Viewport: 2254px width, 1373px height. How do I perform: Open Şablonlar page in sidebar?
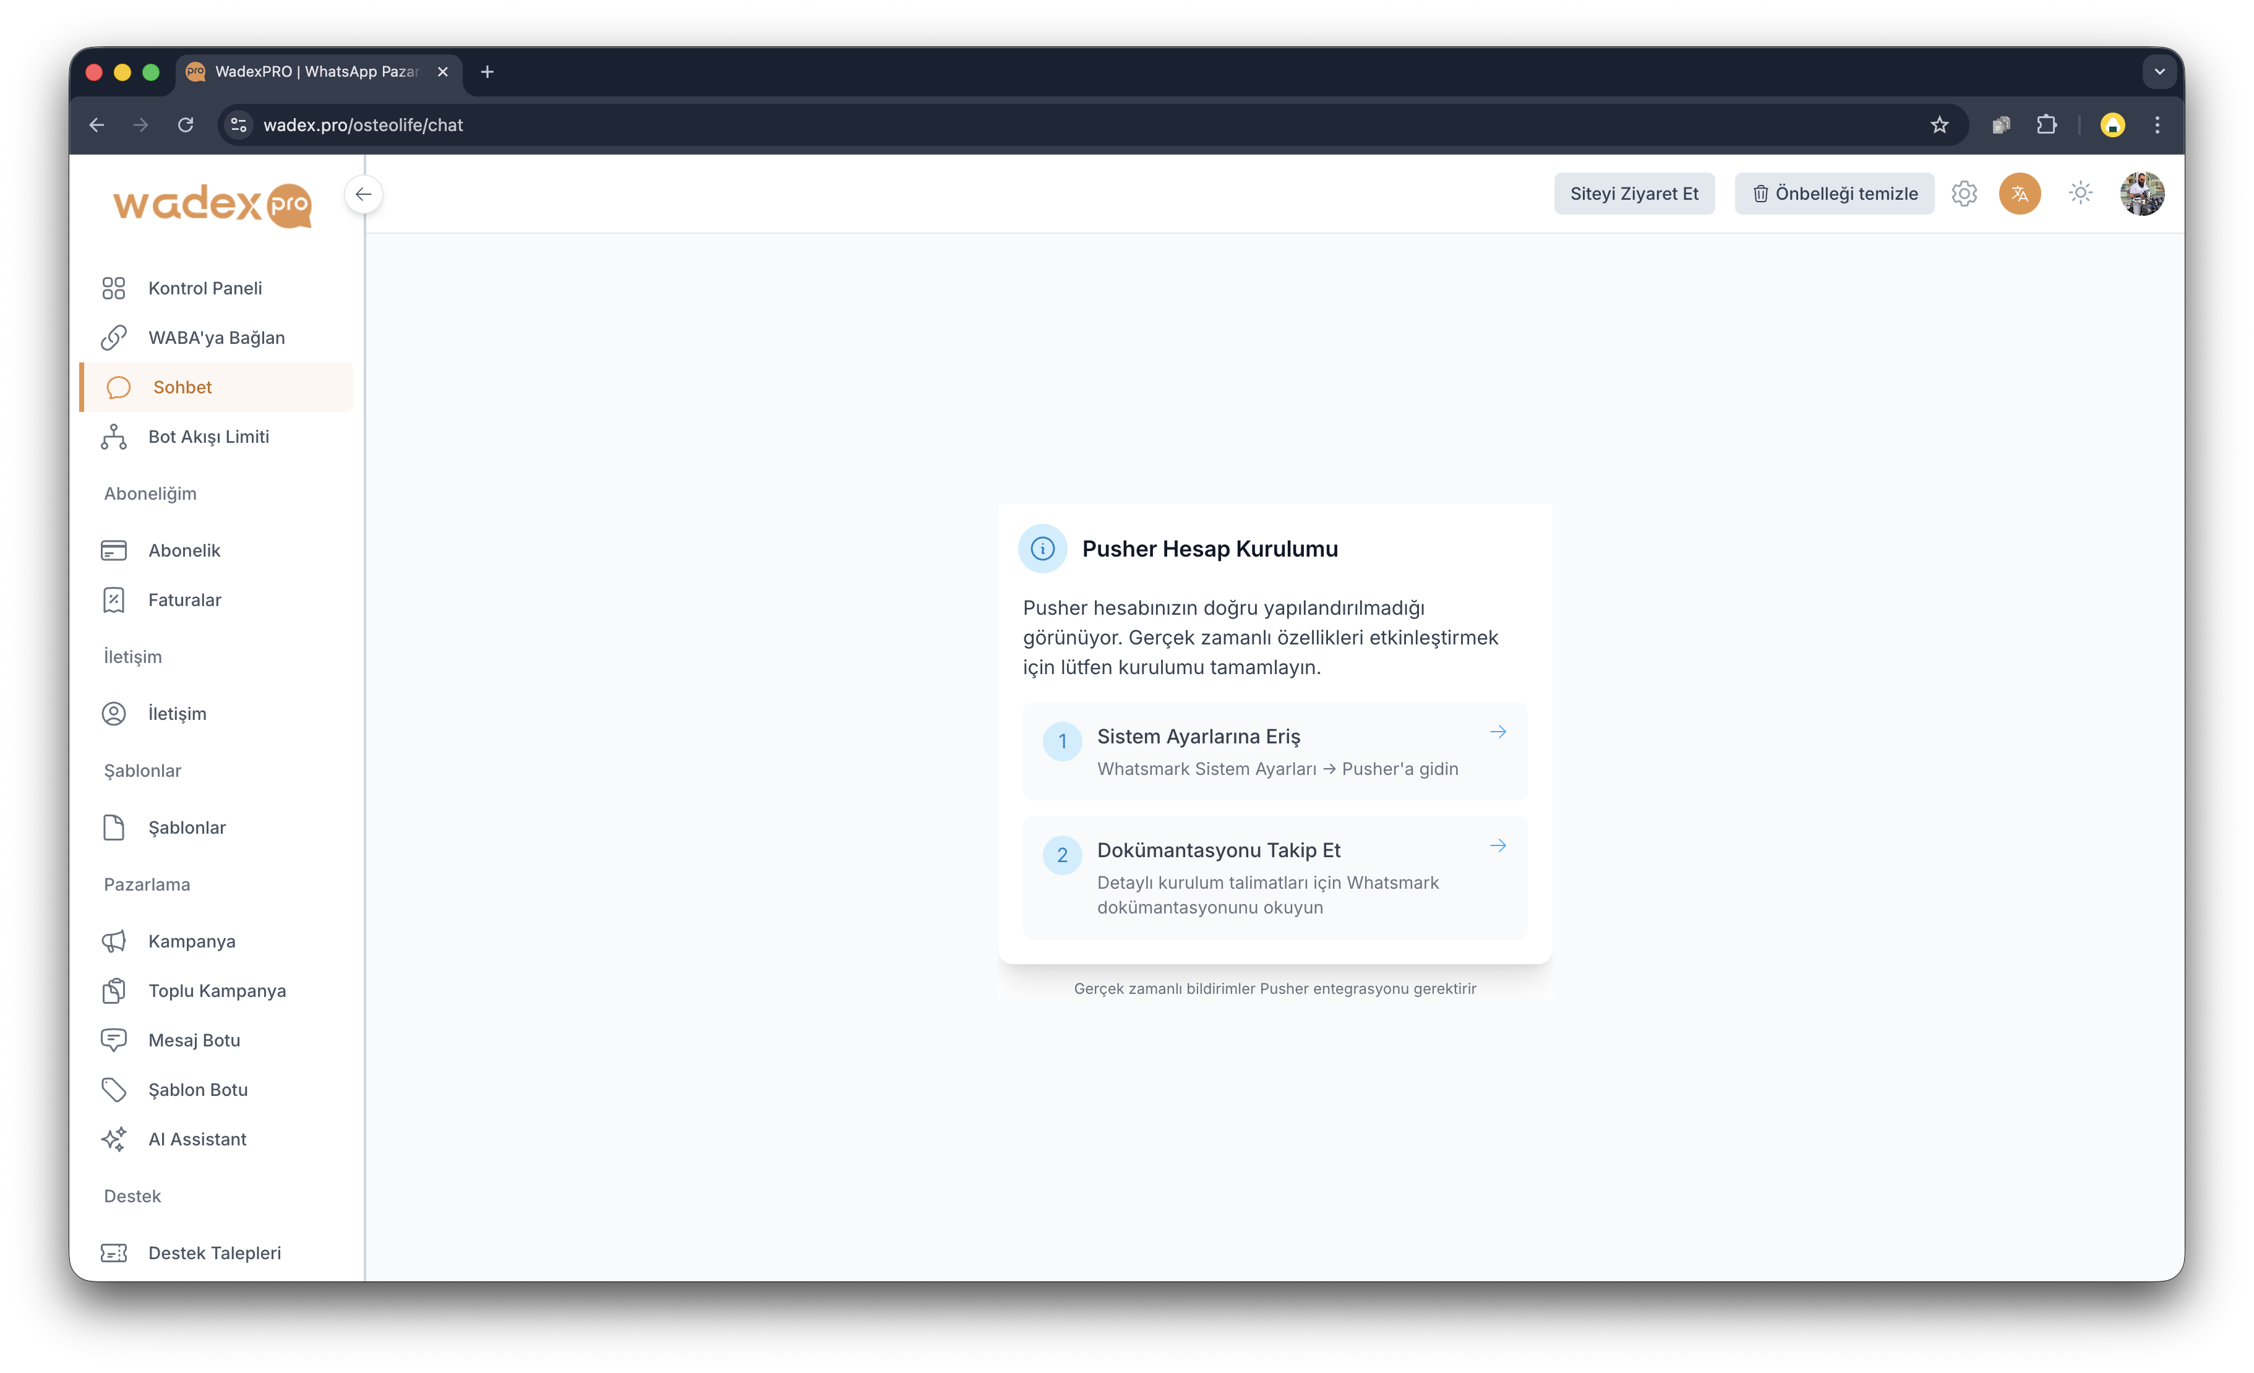[187, 828]
